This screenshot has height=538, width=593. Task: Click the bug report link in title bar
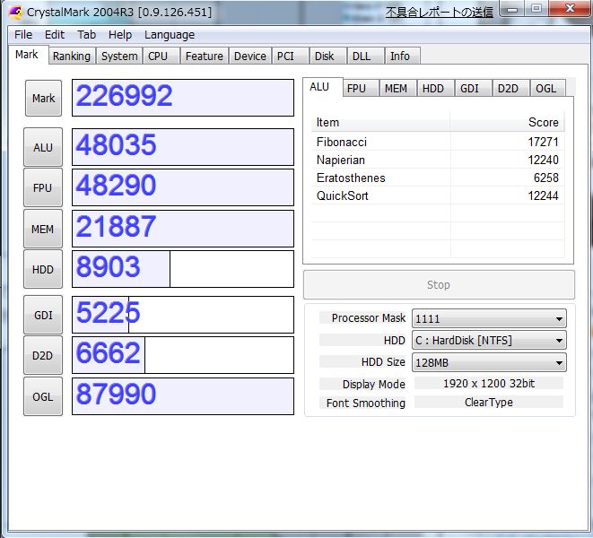[440, 12]
